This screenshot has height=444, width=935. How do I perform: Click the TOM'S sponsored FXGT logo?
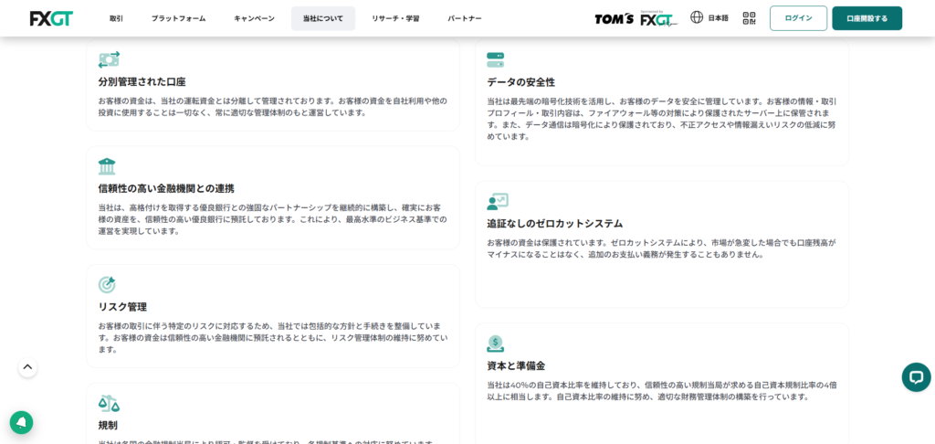[636, 18]
